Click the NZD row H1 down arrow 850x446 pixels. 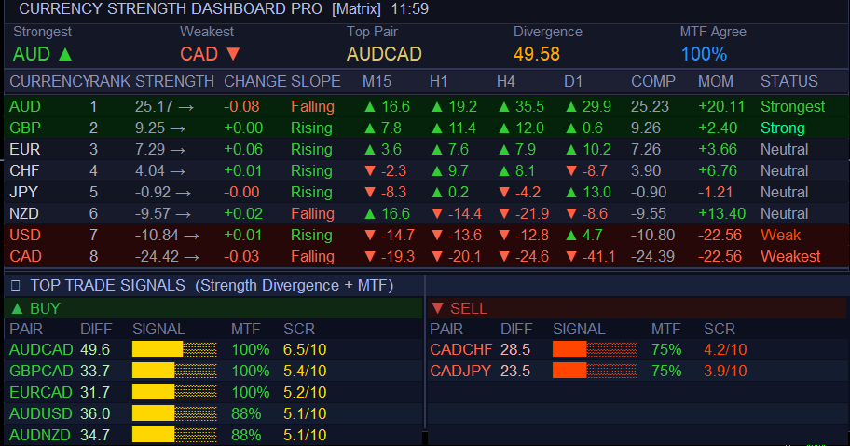(437, 214)
